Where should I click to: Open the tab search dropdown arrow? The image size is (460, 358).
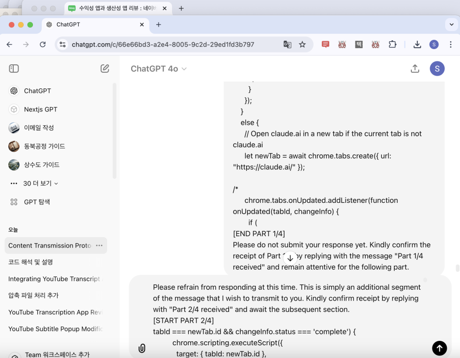[452, 25]
